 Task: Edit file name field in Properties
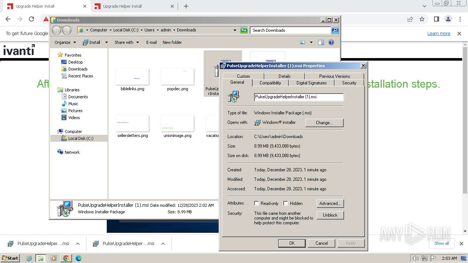299,97
